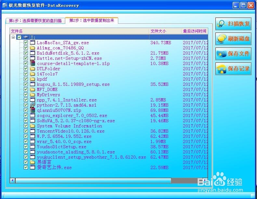This screenshot has width=257, height=199.
Task: Uncheck course-detail-template-1.zip checkbox
Action: point(26,63)
